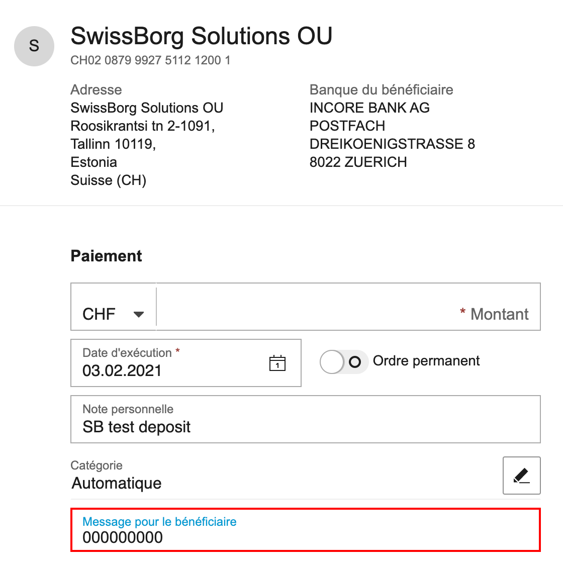Expand the currency dropdown arrow

click(x=139, y=315)
